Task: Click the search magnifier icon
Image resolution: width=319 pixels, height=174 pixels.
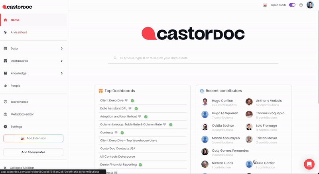Action: 115,58
